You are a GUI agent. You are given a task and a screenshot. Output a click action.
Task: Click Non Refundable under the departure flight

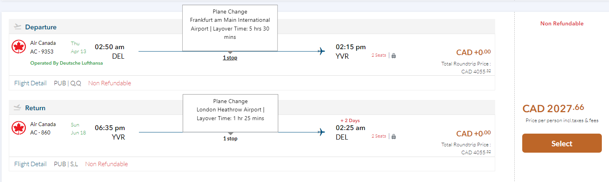click(109, 83)
